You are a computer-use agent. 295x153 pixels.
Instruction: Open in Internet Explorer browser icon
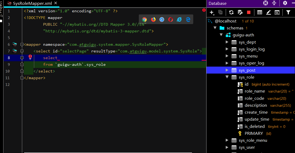[179, 19]
